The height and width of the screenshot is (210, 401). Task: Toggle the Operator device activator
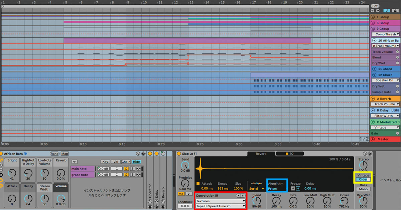[x=150, y=154]
